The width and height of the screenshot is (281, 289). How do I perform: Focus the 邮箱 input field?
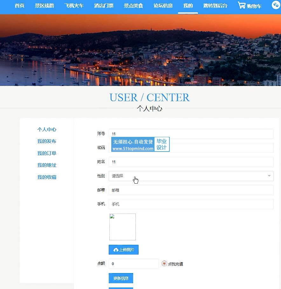[191, 190]
